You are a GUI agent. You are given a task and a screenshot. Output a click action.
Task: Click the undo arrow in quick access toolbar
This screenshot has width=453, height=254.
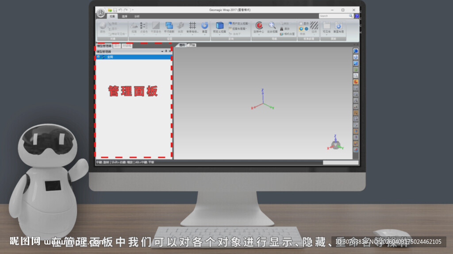[x=120, y=10]
